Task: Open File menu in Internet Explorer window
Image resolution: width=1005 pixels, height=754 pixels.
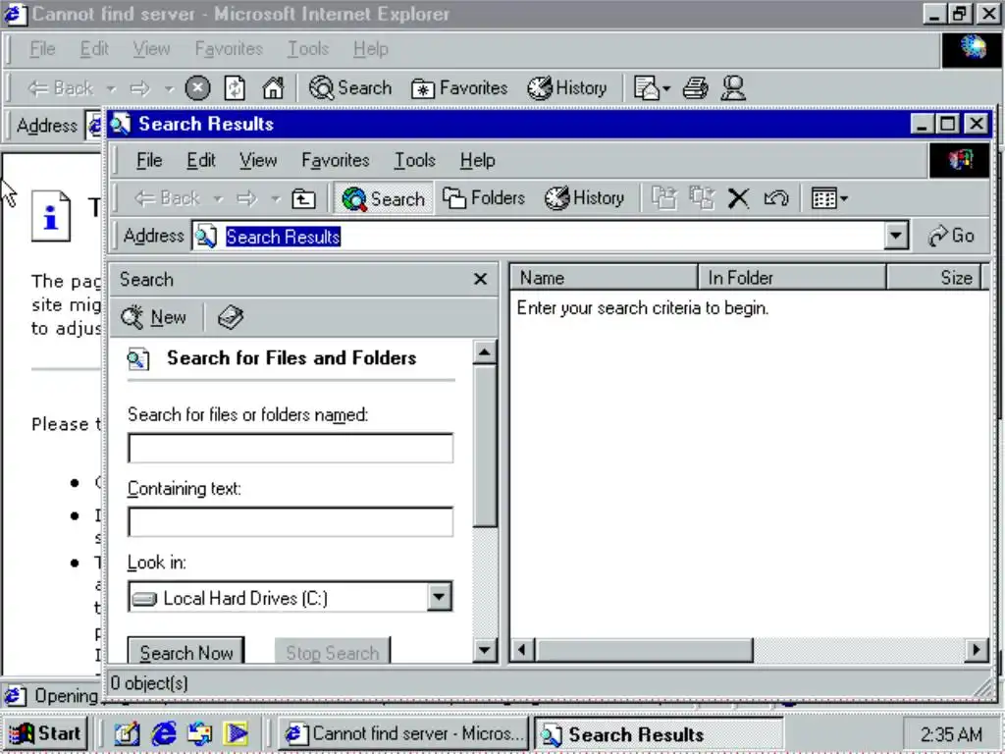Action: point(42,49)
